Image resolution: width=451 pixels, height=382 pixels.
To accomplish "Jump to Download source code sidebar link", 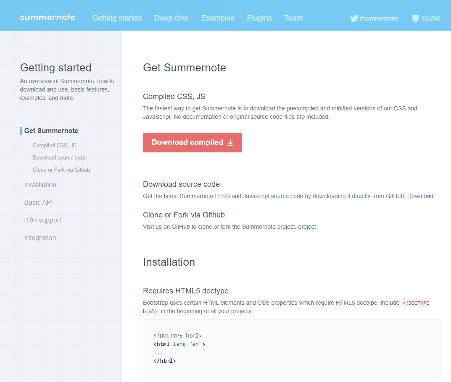I will coord(60,158).
